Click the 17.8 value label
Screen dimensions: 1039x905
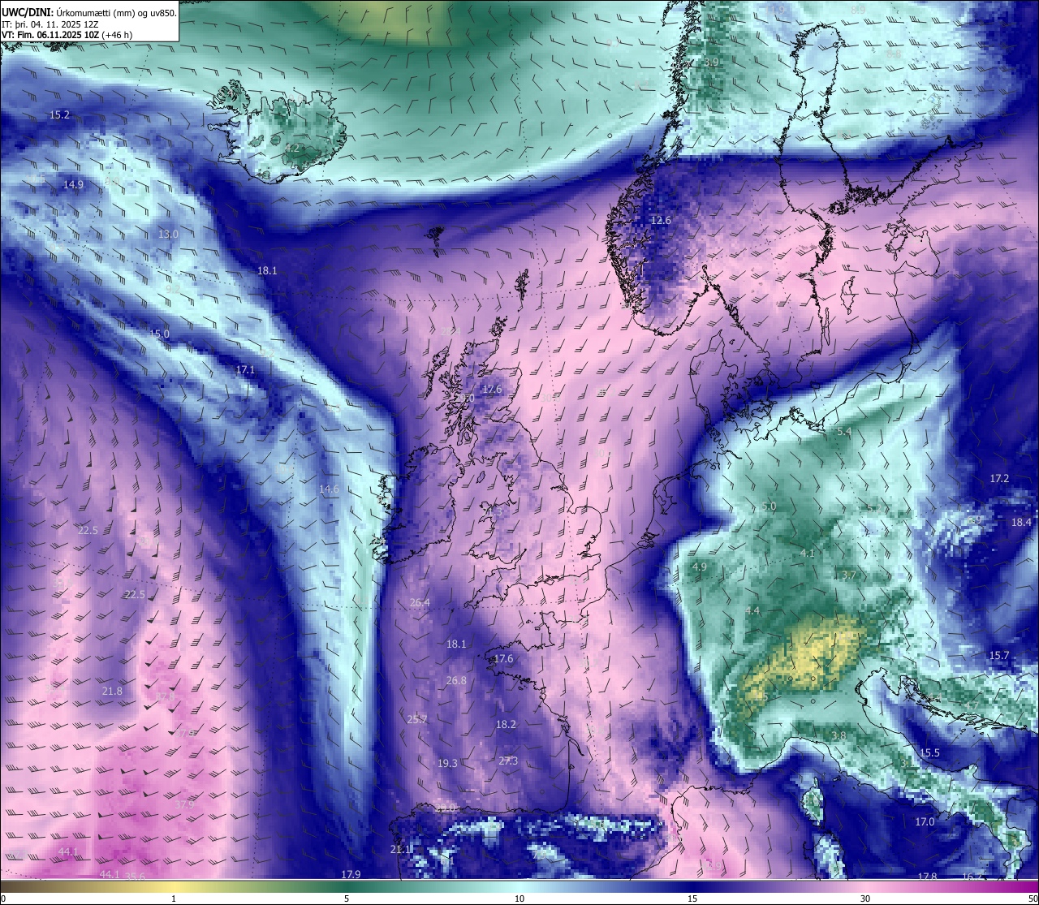[927, 877]
